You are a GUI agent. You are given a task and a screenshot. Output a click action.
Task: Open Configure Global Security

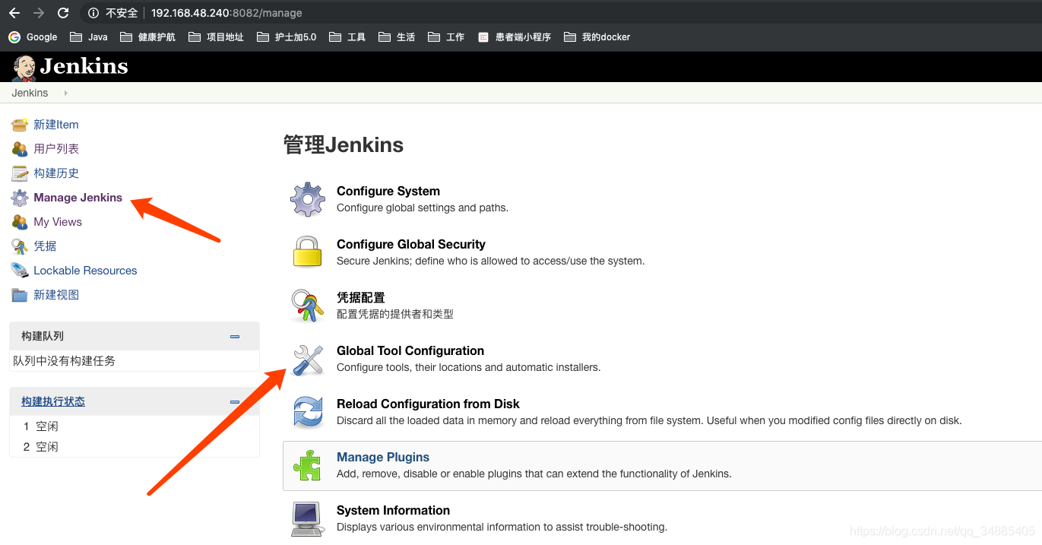click(411, 245)
